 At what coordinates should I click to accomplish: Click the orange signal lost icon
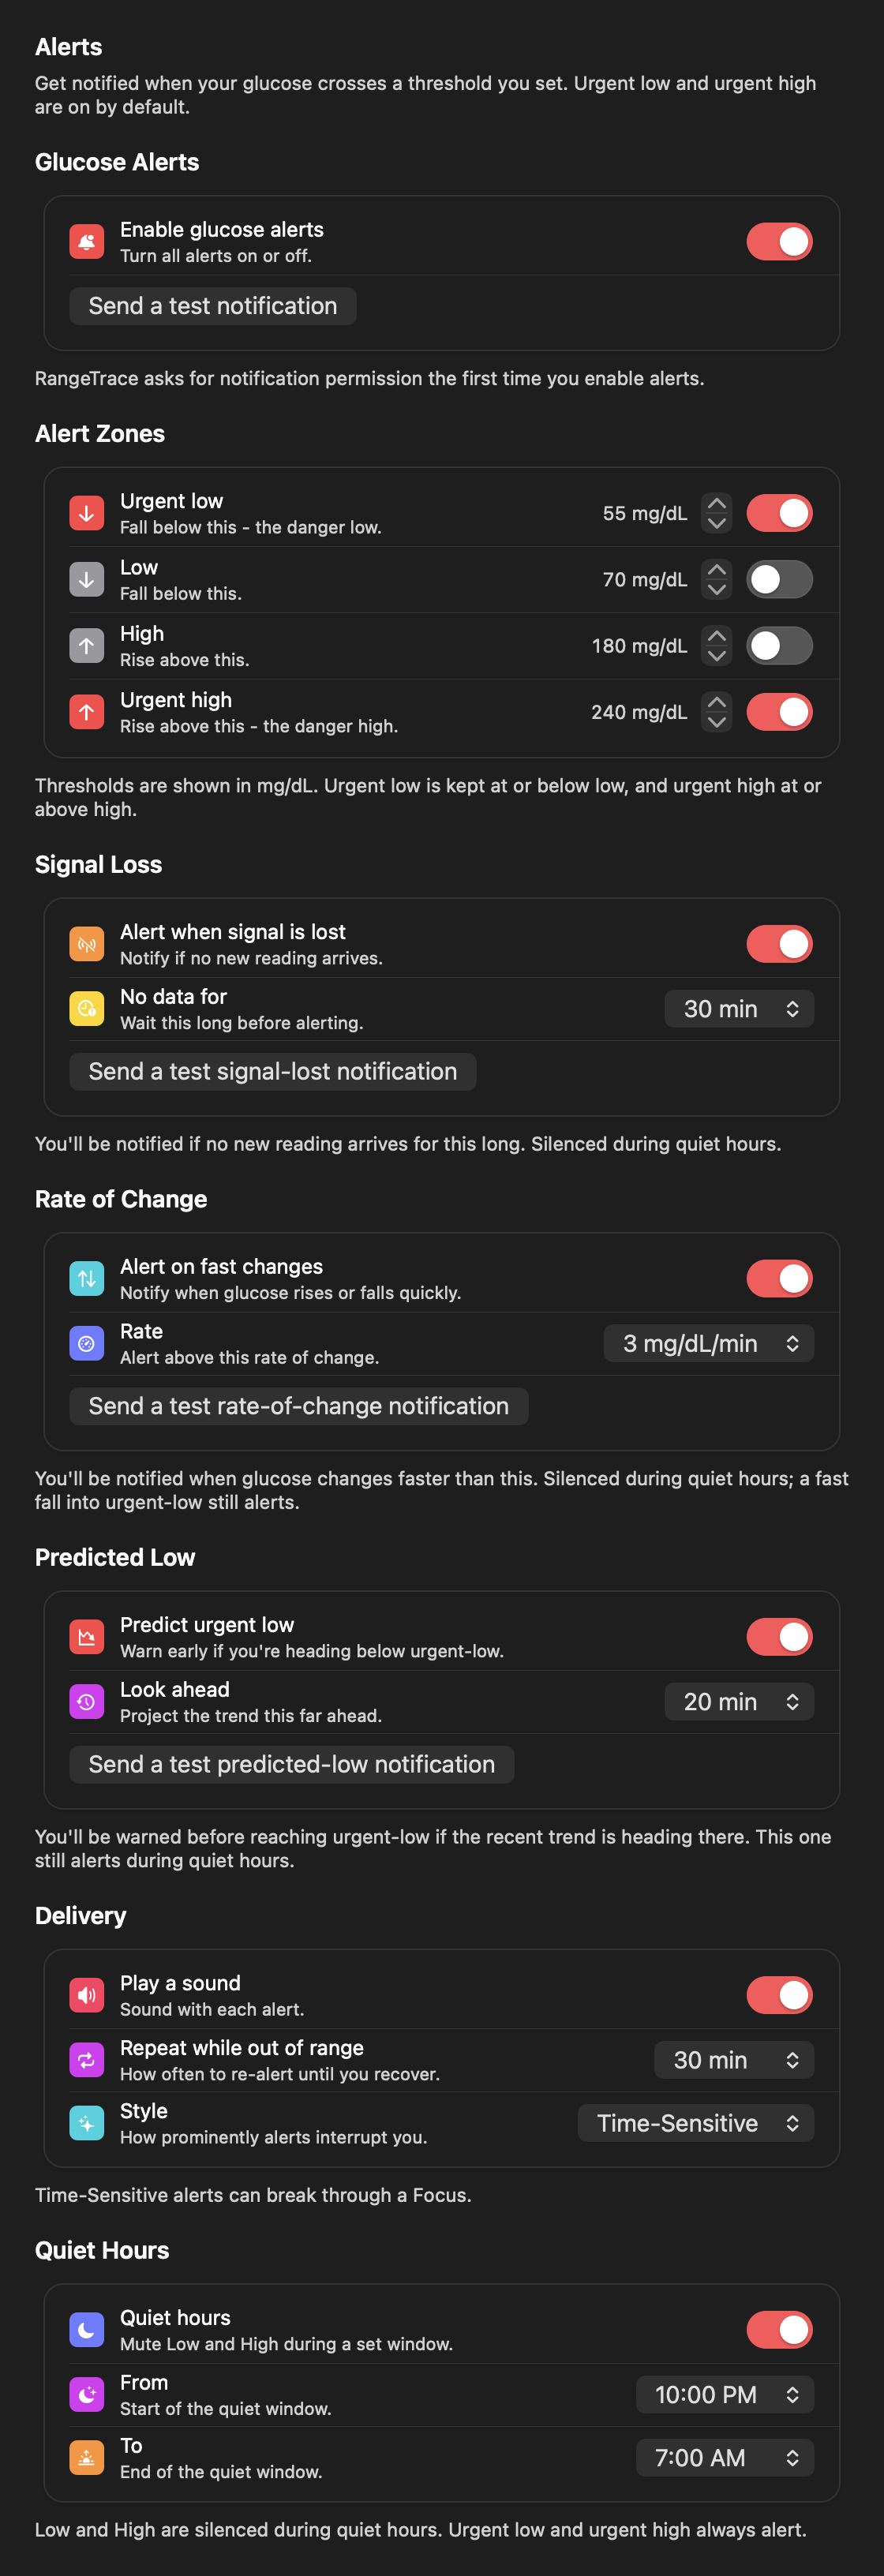tap(86, 944)
